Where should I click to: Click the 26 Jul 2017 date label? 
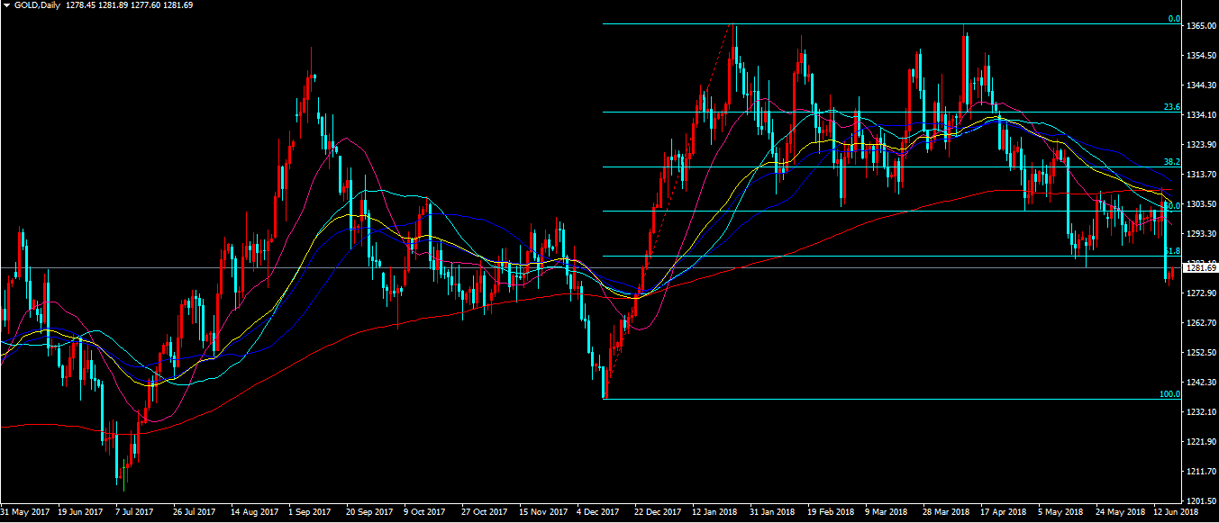193,512
